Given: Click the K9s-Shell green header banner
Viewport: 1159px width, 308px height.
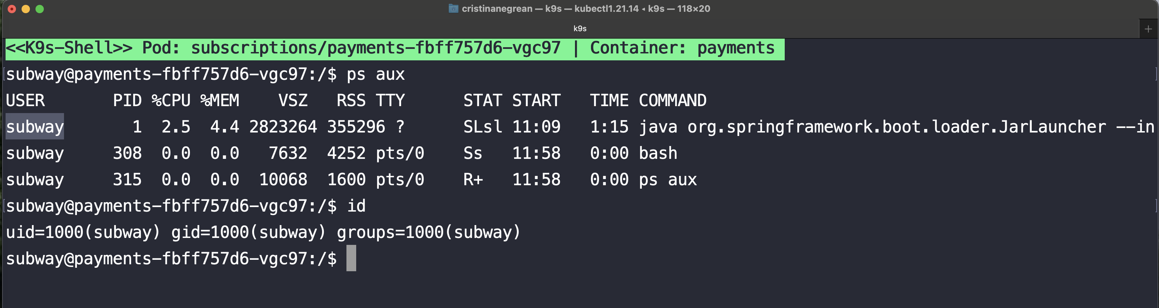Looking at the screenshot, I should (394, 49).
